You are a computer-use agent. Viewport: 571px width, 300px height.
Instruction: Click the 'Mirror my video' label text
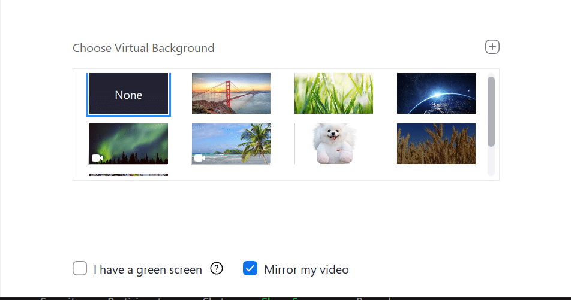306,270
